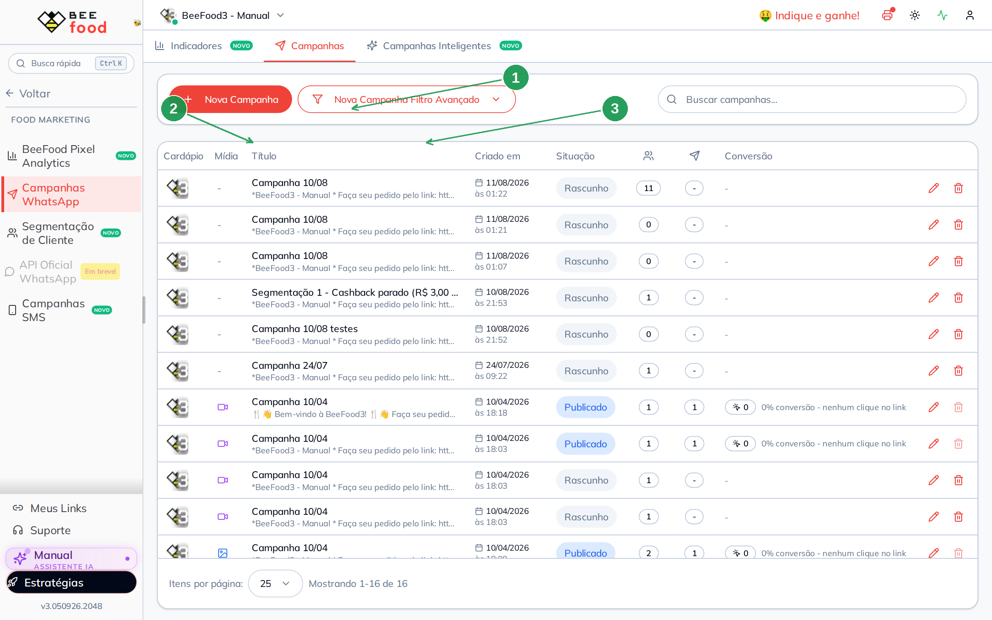Delete the Campanha 10/08 created at 01:22
This screenshot has width=992, height=620.
[x=958, y=188]
